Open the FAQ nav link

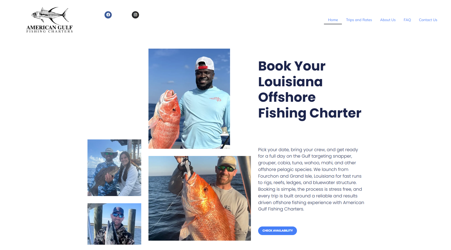(407, 20)
